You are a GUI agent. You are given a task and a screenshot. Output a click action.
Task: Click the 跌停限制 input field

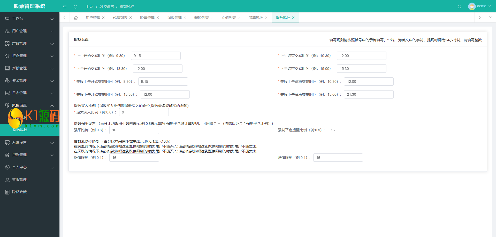coord(338,158)
